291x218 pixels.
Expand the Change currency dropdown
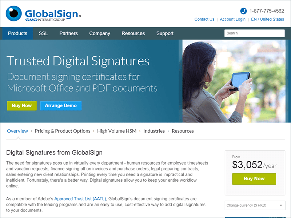click(x=255, y=205)
